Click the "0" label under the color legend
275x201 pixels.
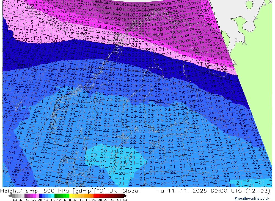pyautogui.click(x=70, y=200)
